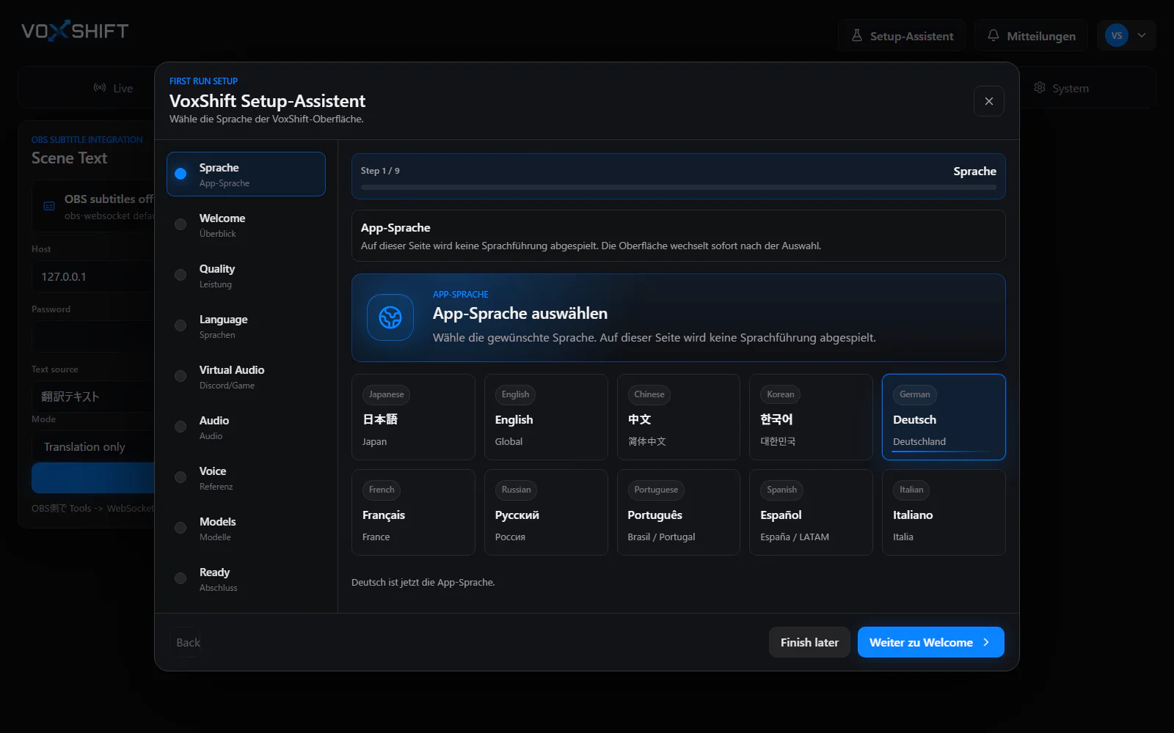Select the Sprache step radio indicator
The image size is (1174, 733).
click(181, 174)
